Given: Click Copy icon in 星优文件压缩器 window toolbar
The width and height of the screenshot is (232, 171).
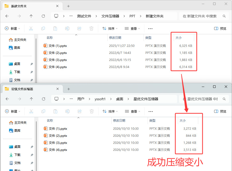Looking at the screenshot, I should pyautogui.click(x=43, y=111).
